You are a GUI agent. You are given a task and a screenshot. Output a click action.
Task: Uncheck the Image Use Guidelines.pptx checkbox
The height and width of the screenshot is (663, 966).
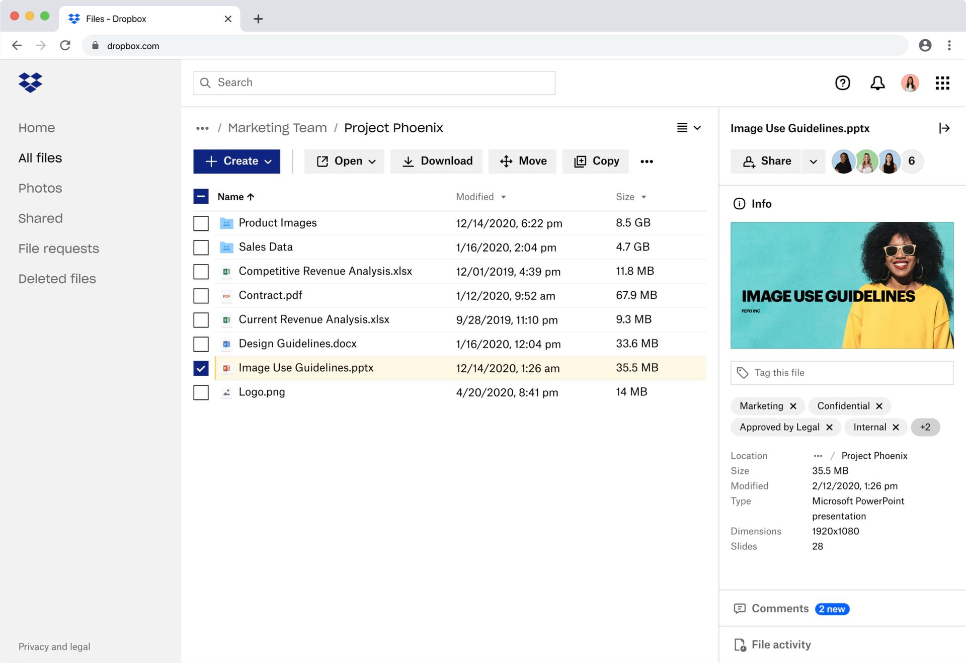(x=201, y=368)
